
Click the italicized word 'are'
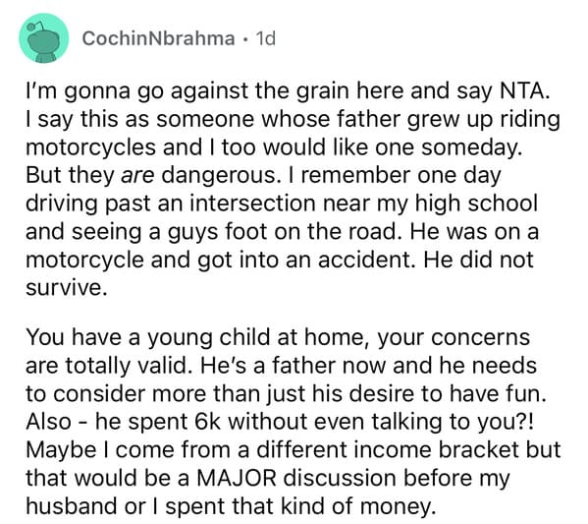[137, 176]
